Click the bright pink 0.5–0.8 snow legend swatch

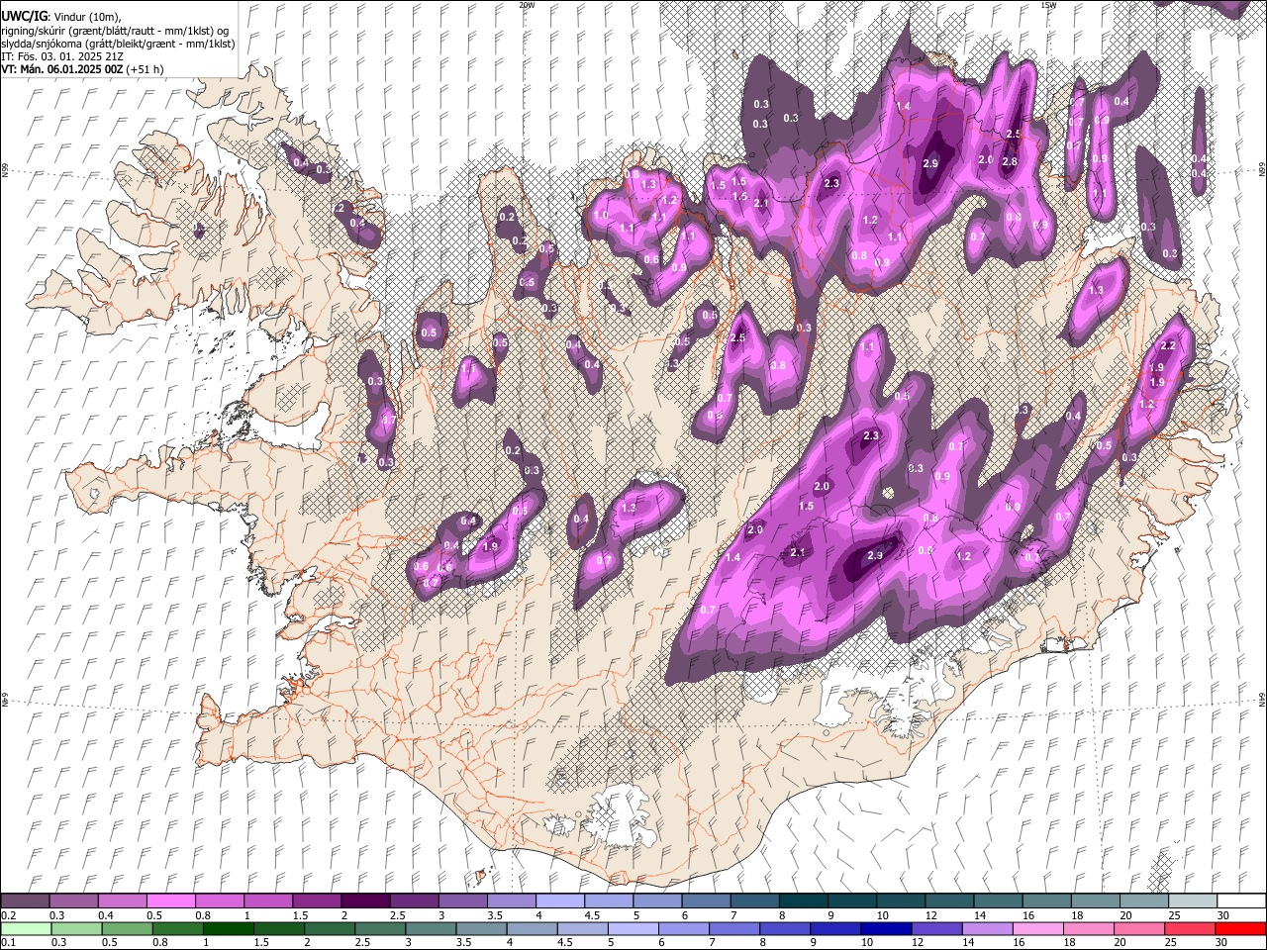(171, 901)
